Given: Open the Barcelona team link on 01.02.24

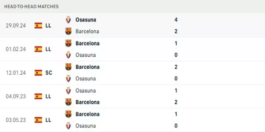Looking at the screenshot, I should point(87,43).
